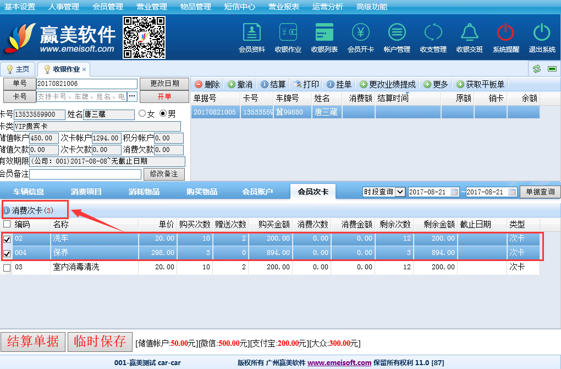The width and height of the screenshot is (561, 369).
Task: Uncheck the 洗车 row checkbox
Action: point(7,239)
